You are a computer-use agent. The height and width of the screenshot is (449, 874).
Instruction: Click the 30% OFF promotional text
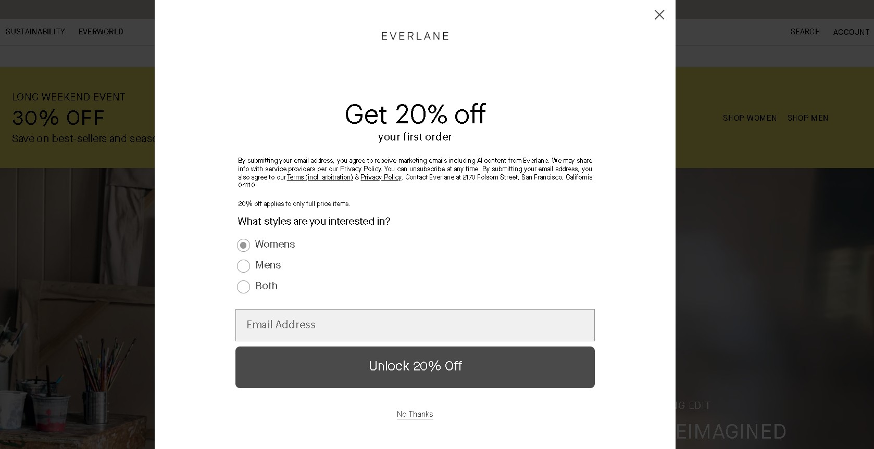coord(58,118)
